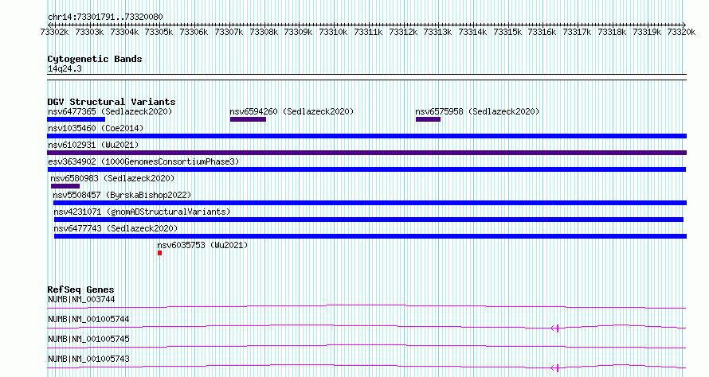Click the blue bar for esv3634902
Image resolution: width=709 pixels, height=377 pixels.
[366, 169]
